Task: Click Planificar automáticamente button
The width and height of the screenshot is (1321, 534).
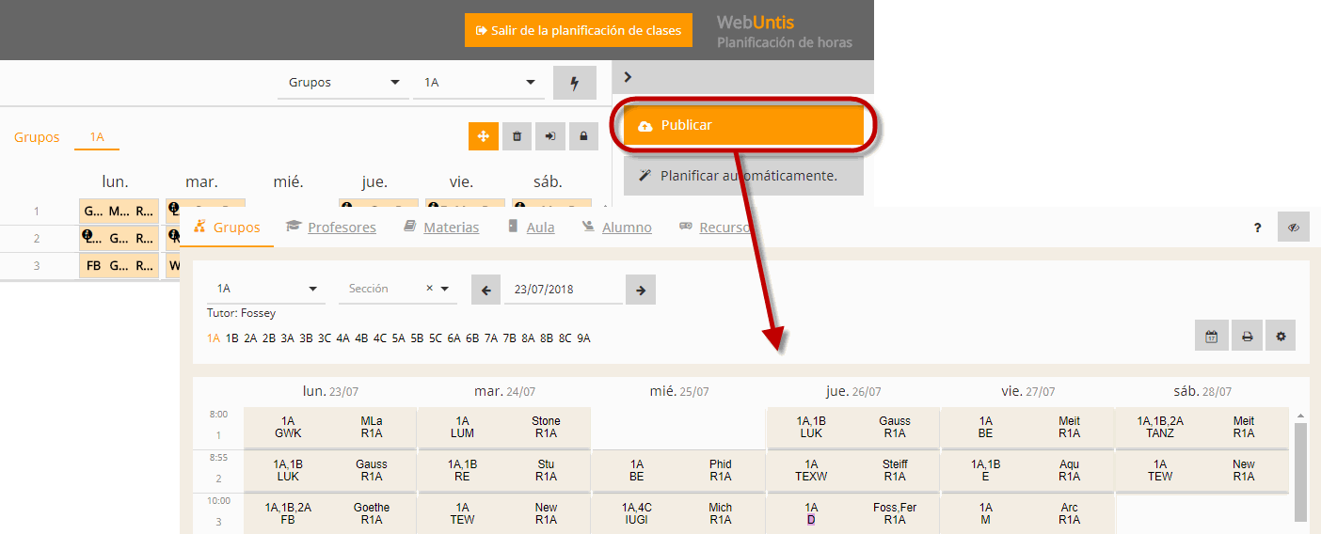Action: point(743,176)
